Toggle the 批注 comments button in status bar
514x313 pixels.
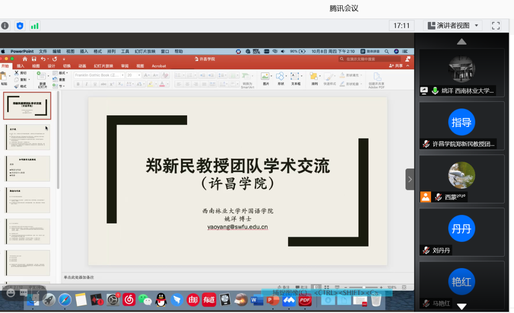302,287
